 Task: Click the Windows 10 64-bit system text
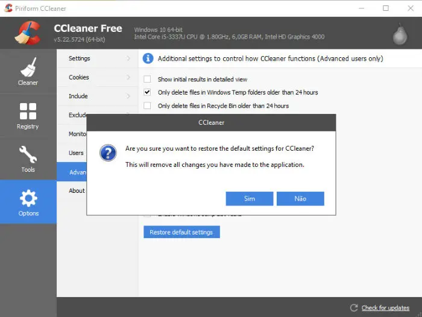pyautogui.click(x=158, y=30)
